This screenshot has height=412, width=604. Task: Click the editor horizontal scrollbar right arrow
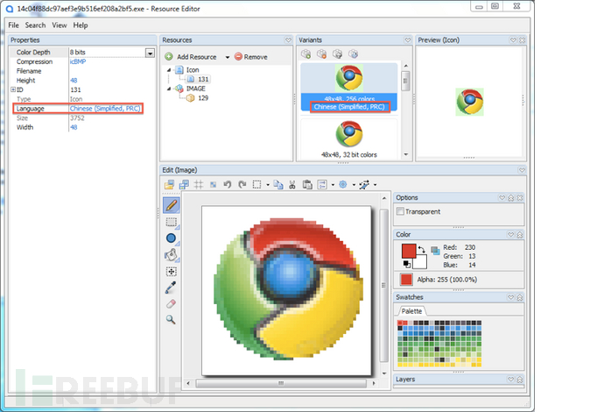tap(373, 383)
